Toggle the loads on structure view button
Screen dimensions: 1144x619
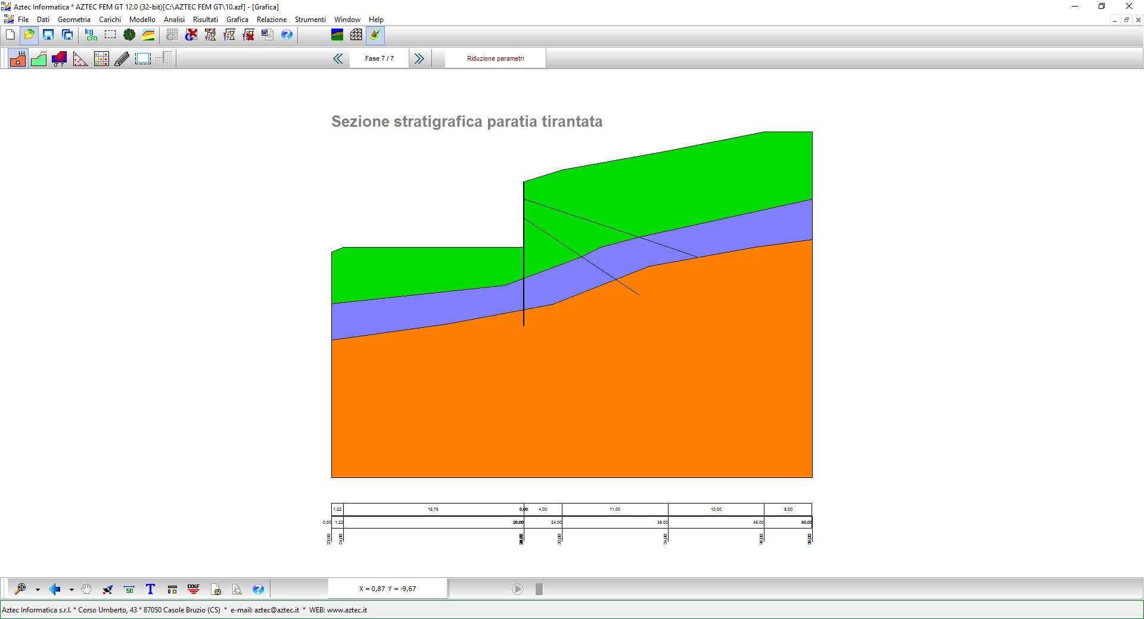click(18, 59)
